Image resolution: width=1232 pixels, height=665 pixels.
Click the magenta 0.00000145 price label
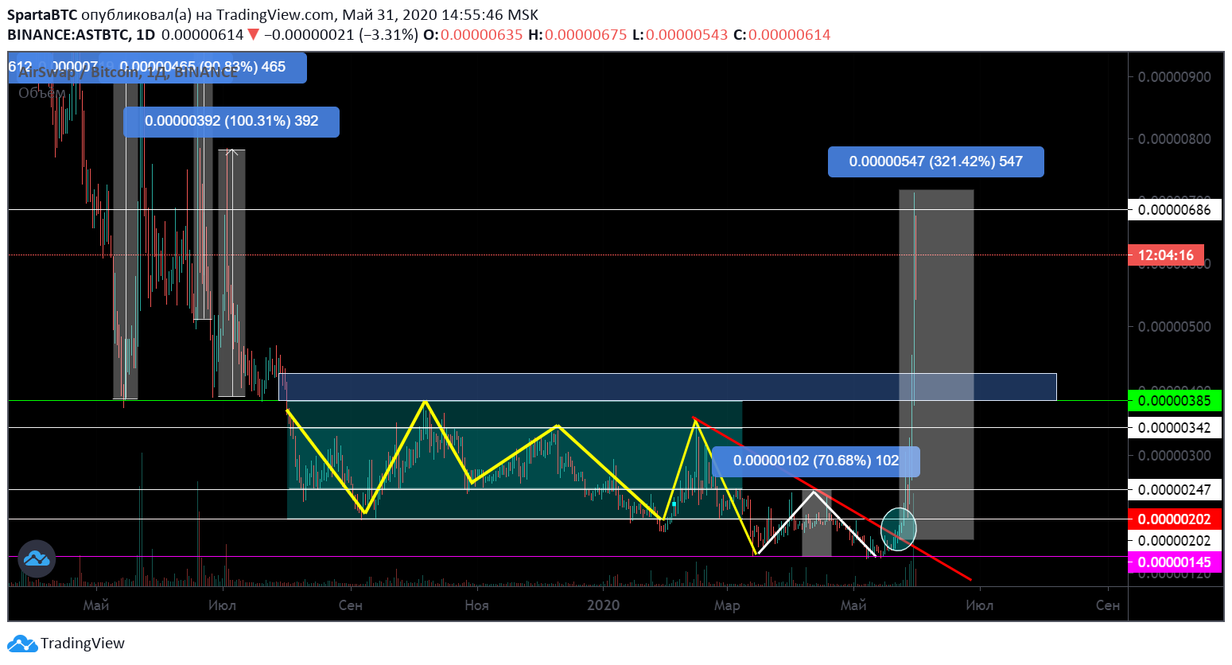1175,562
